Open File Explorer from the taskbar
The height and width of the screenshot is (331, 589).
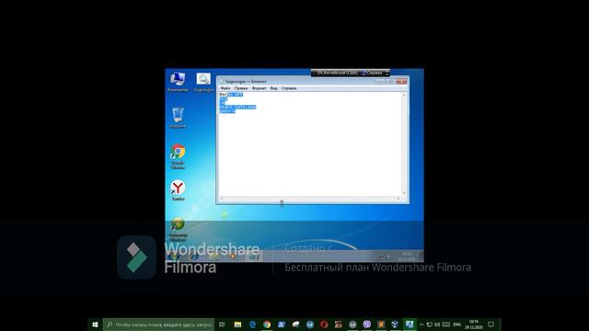click(237, 325)
